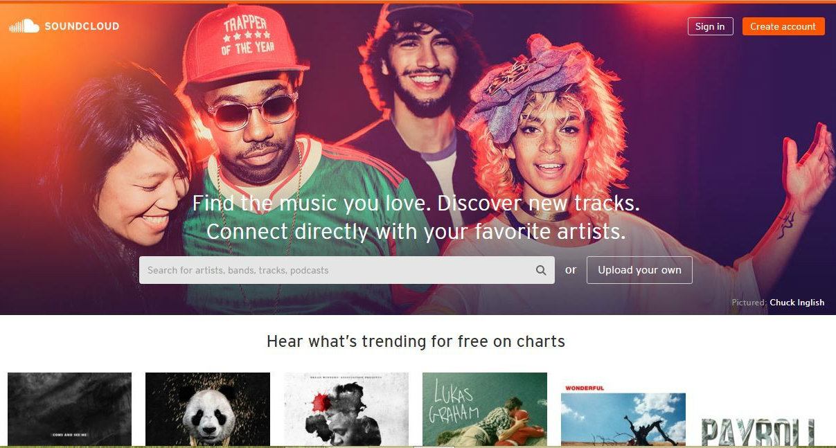Click the SoundCloud cloud logo icon
Viewport: 836px width, 448px height.
[24, 26]
